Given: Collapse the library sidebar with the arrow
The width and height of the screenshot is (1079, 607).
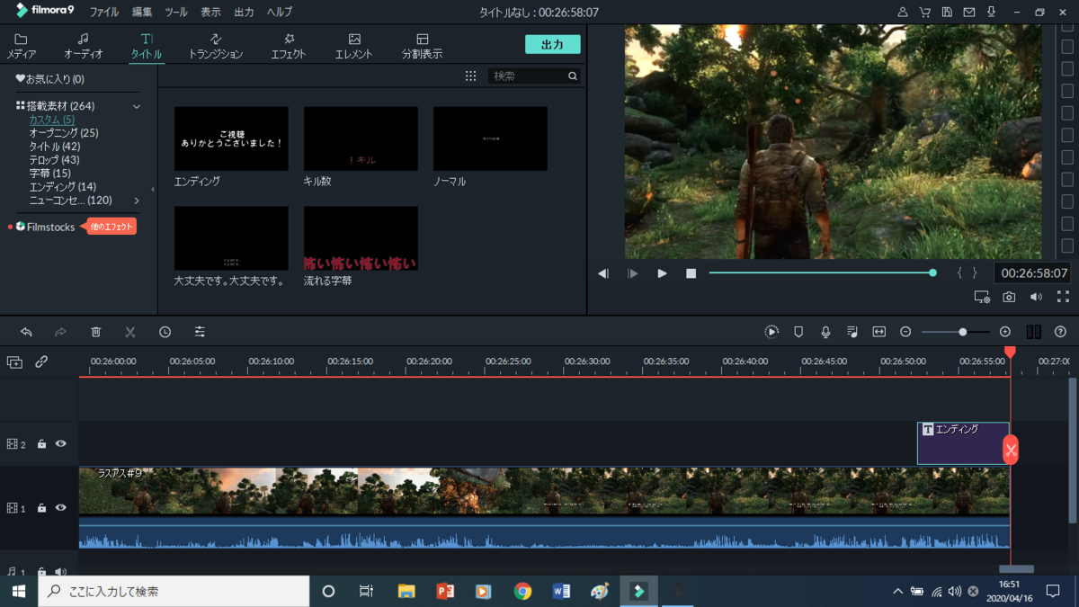Looking at the screenshot, I should (153, 189).
